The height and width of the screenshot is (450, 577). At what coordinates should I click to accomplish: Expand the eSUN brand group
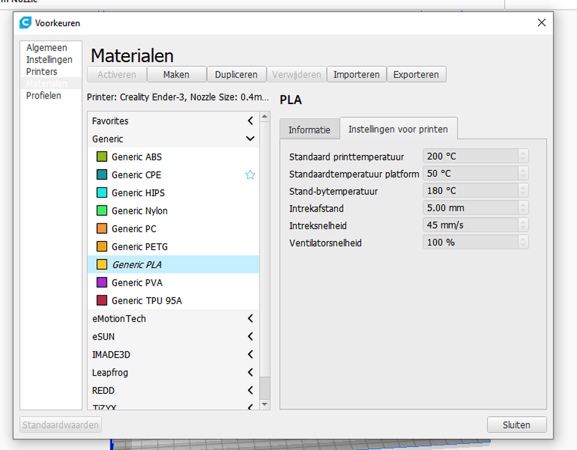point(250,336)
